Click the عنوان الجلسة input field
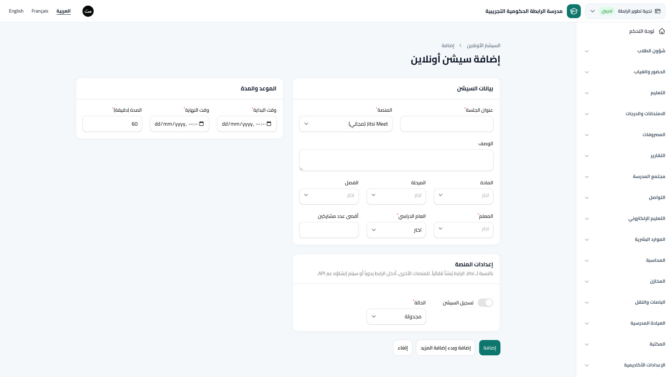Screen dimensions: 671x377 click(x=447, y=124)
